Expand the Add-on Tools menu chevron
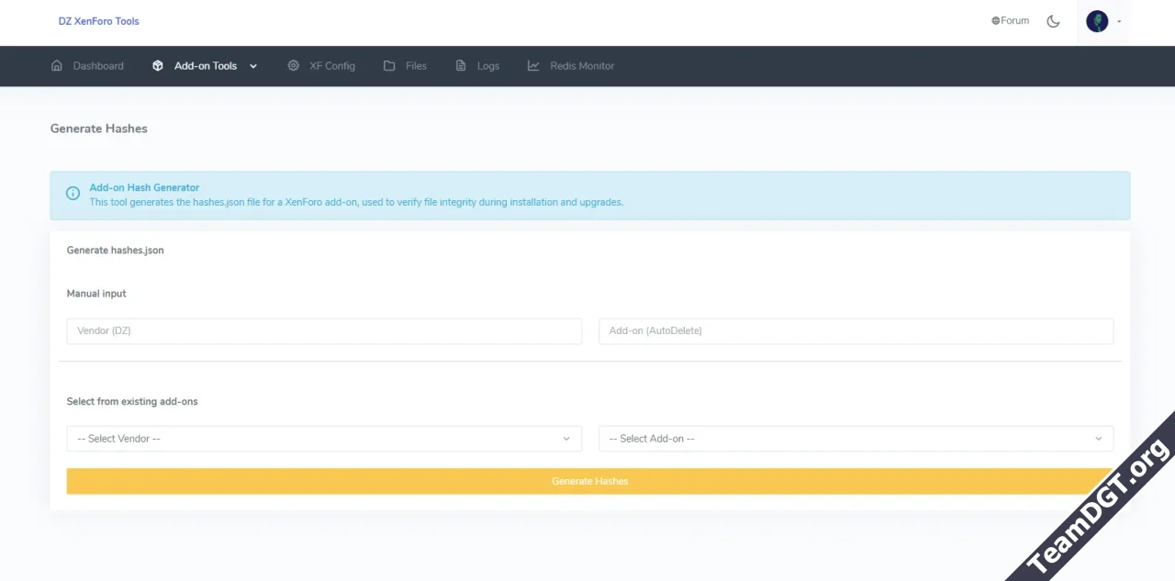This screenshot has width=1175, height=581. 253,66
